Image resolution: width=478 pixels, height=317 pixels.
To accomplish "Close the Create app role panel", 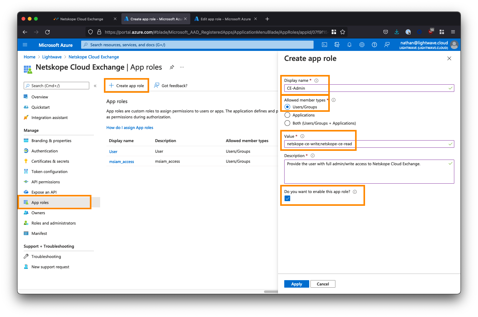I will click(449, 58).
